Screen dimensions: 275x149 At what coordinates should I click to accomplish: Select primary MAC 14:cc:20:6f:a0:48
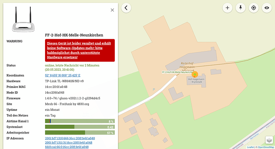click(x=56, y=87)
